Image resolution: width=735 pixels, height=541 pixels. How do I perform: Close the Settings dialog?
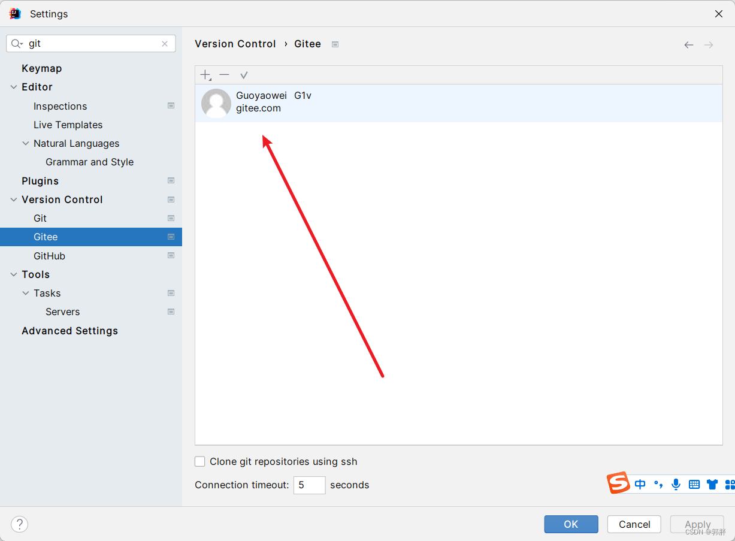[719, 14]
